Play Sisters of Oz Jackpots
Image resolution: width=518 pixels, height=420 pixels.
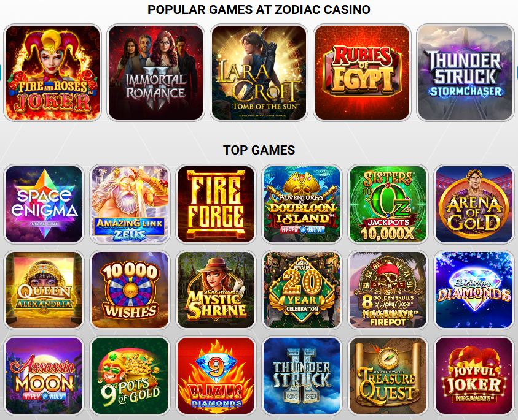(388, 204)
